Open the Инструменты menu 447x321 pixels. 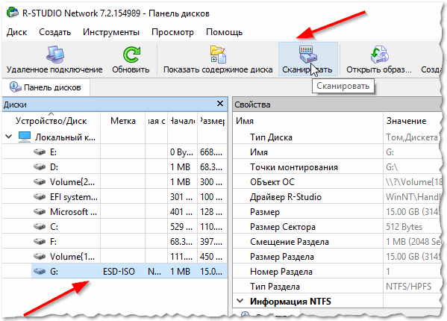coord(111,32)
